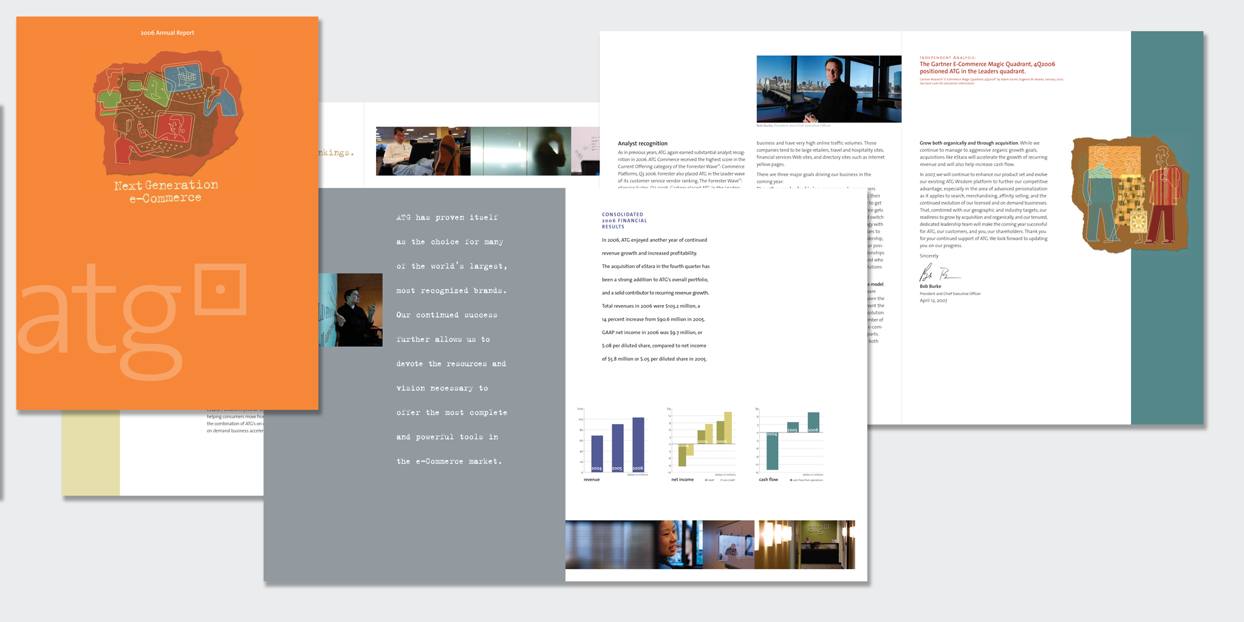Click the 2004 bar in the revenue chart
The height and width of the screenshot is (622, 1244).
[x=597, y=454]
